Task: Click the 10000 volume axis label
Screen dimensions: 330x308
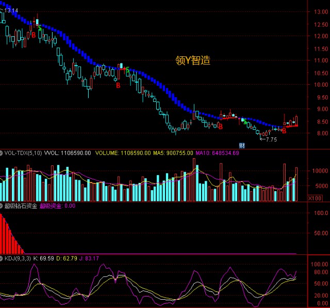Action: tap(320, 171)
